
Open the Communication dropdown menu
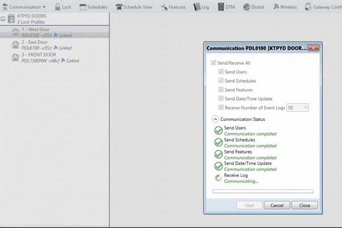point(24,7)
